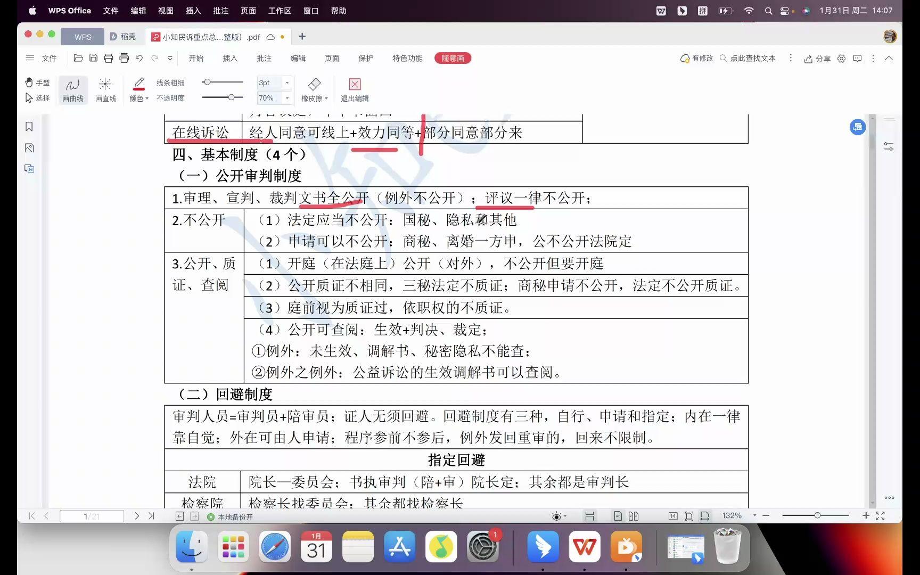The width and height of the screenshot is (920, 575).
Task: Switch to two-page view
Action: [634, 516]
